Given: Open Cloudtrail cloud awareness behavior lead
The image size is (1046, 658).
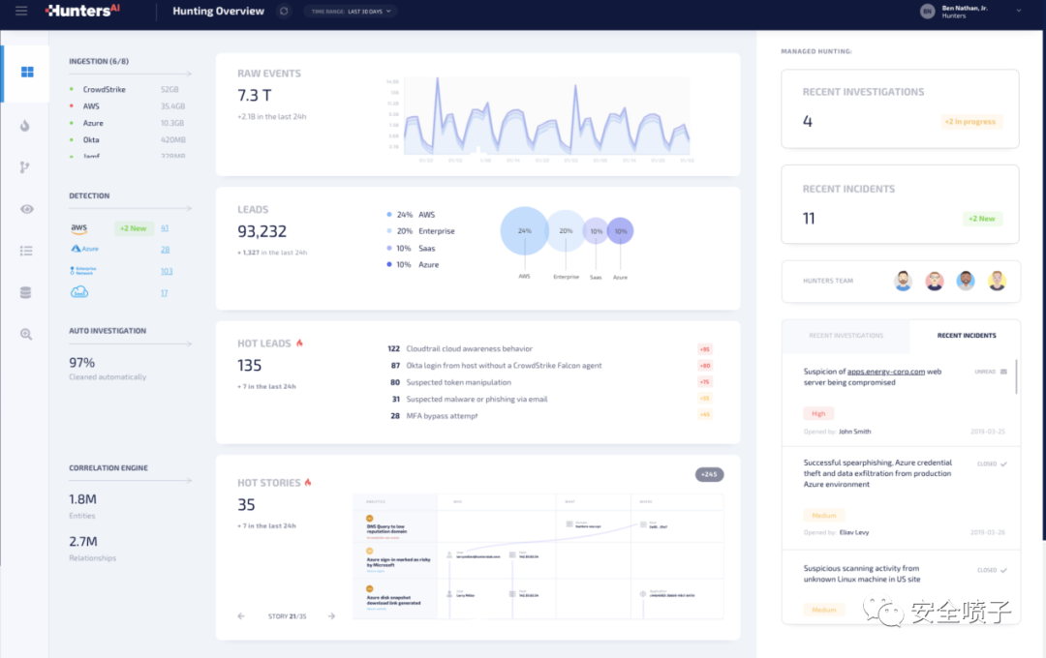Looking at the screenshot, I should point(469,348).
